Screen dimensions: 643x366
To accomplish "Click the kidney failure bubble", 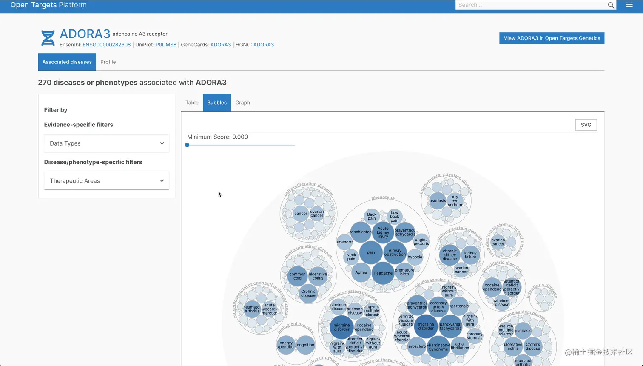I will tap(470, 255).
